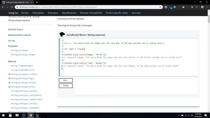This screenshot has height=118, width=210.
Task: Open the String breadcrumb link
Action: point(35,17)
